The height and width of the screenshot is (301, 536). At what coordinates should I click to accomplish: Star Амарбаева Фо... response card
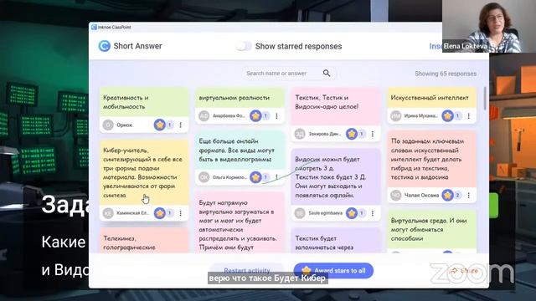(255, 116)
